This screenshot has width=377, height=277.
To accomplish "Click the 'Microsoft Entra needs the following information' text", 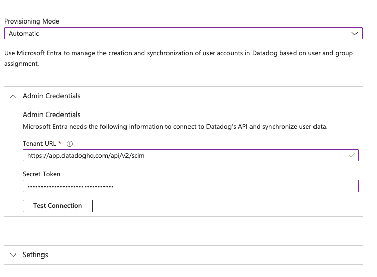I will pyautogui.click(x=175, y=127).
